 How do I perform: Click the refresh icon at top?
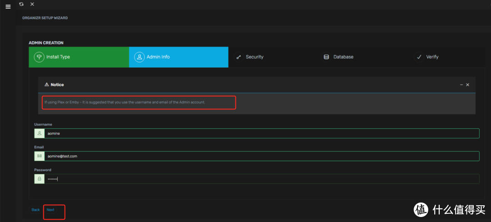[21, 4]
